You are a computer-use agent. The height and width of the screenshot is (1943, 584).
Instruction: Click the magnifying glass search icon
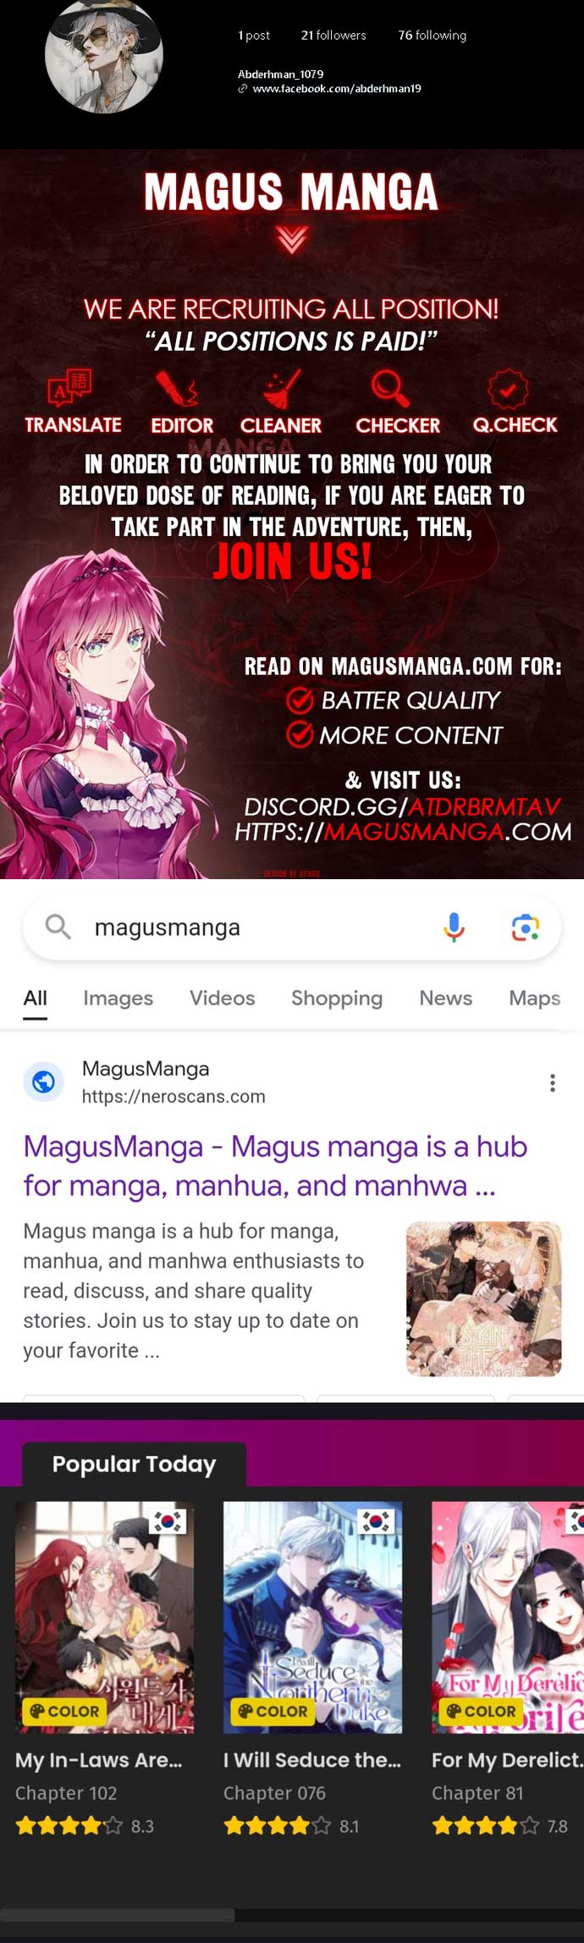tap(58, 927)
